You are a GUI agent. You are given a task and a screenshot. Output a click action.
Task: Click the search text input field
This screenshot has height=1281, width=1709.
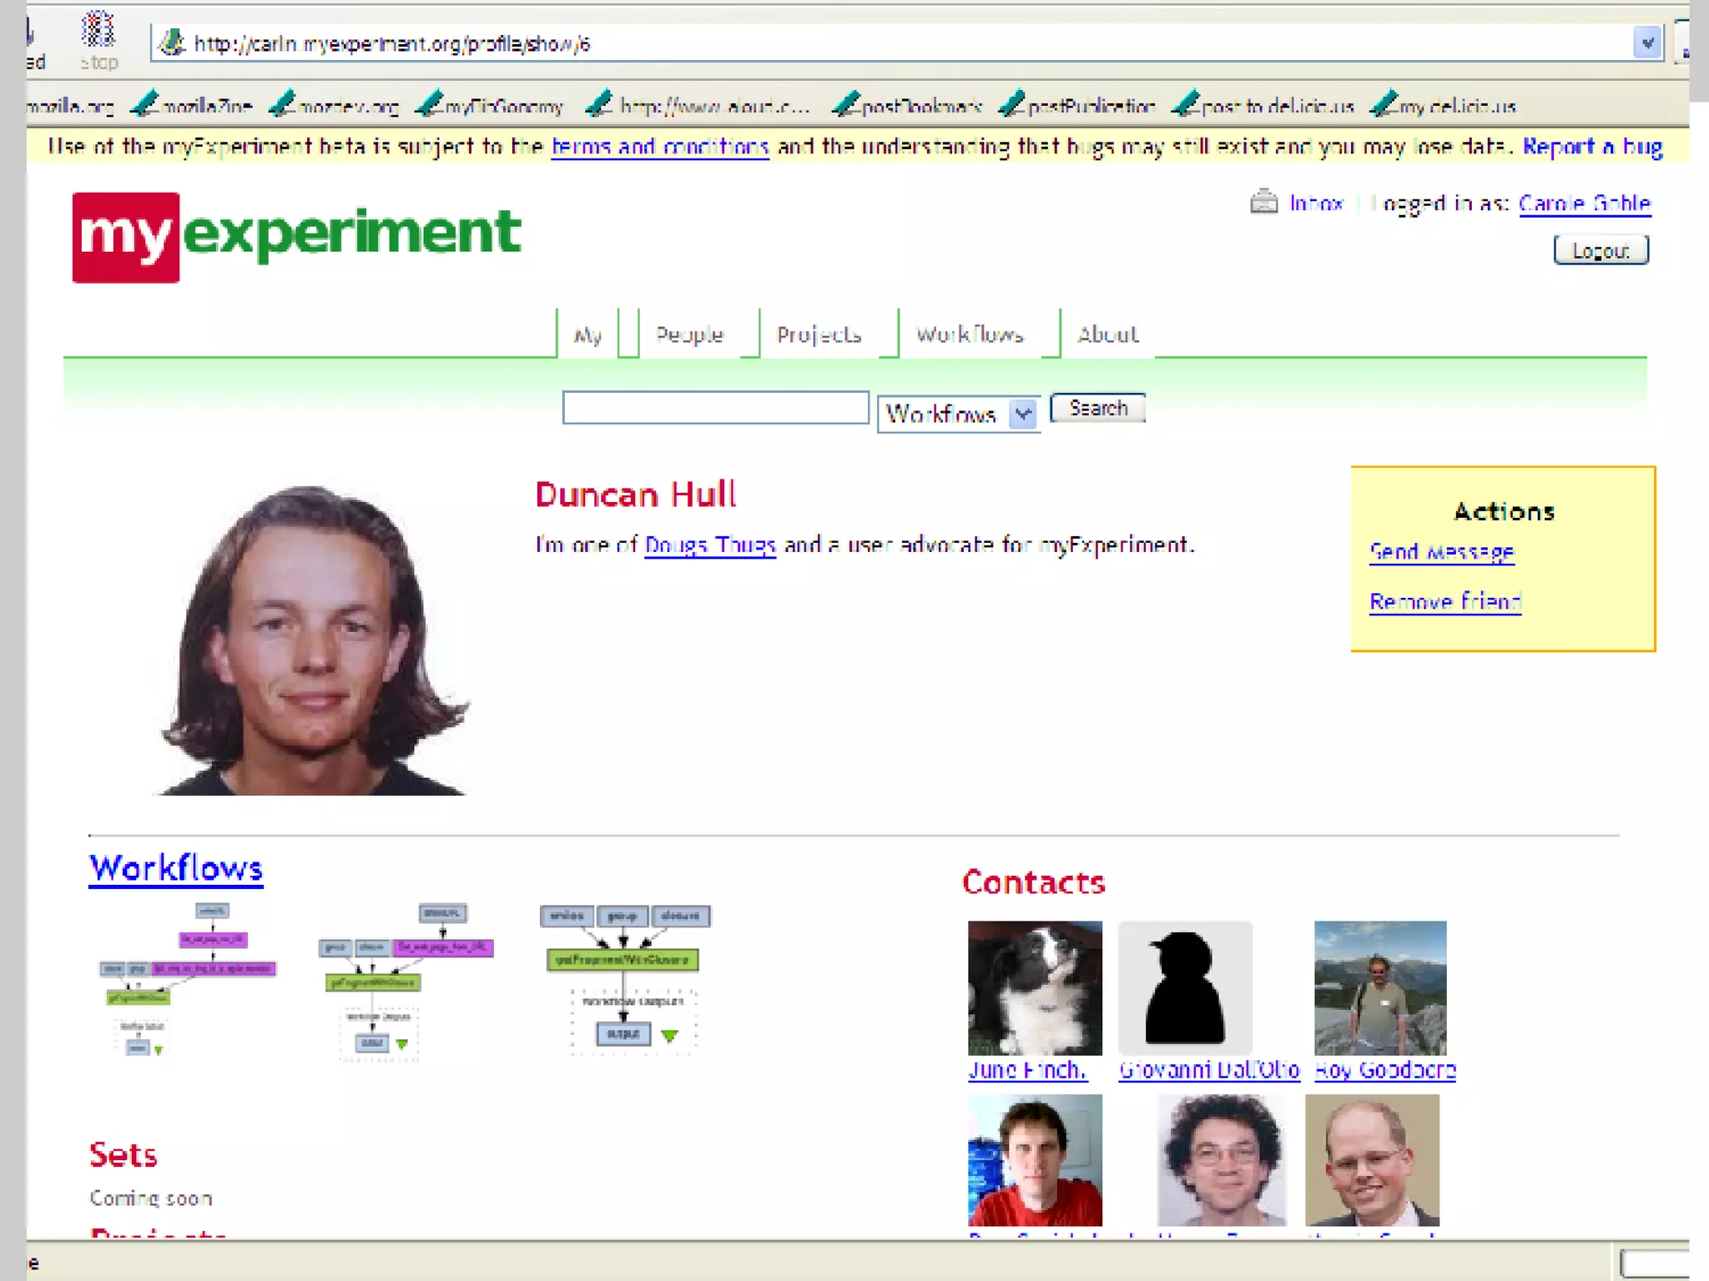point(715,408)
